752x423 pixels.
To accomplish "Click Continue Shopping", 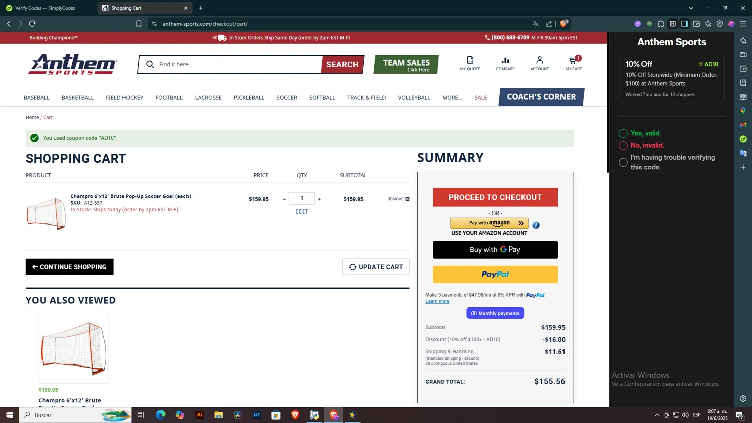I will 70,267.
